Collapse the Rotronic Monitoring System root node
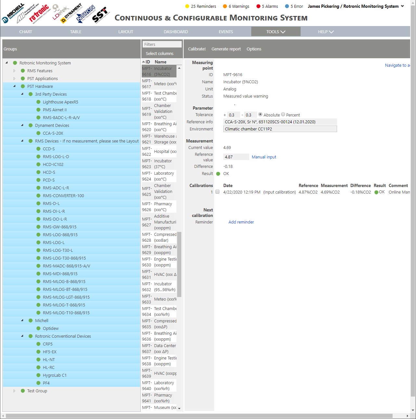This screenshot has height=419, width=416. pos(6,63)
